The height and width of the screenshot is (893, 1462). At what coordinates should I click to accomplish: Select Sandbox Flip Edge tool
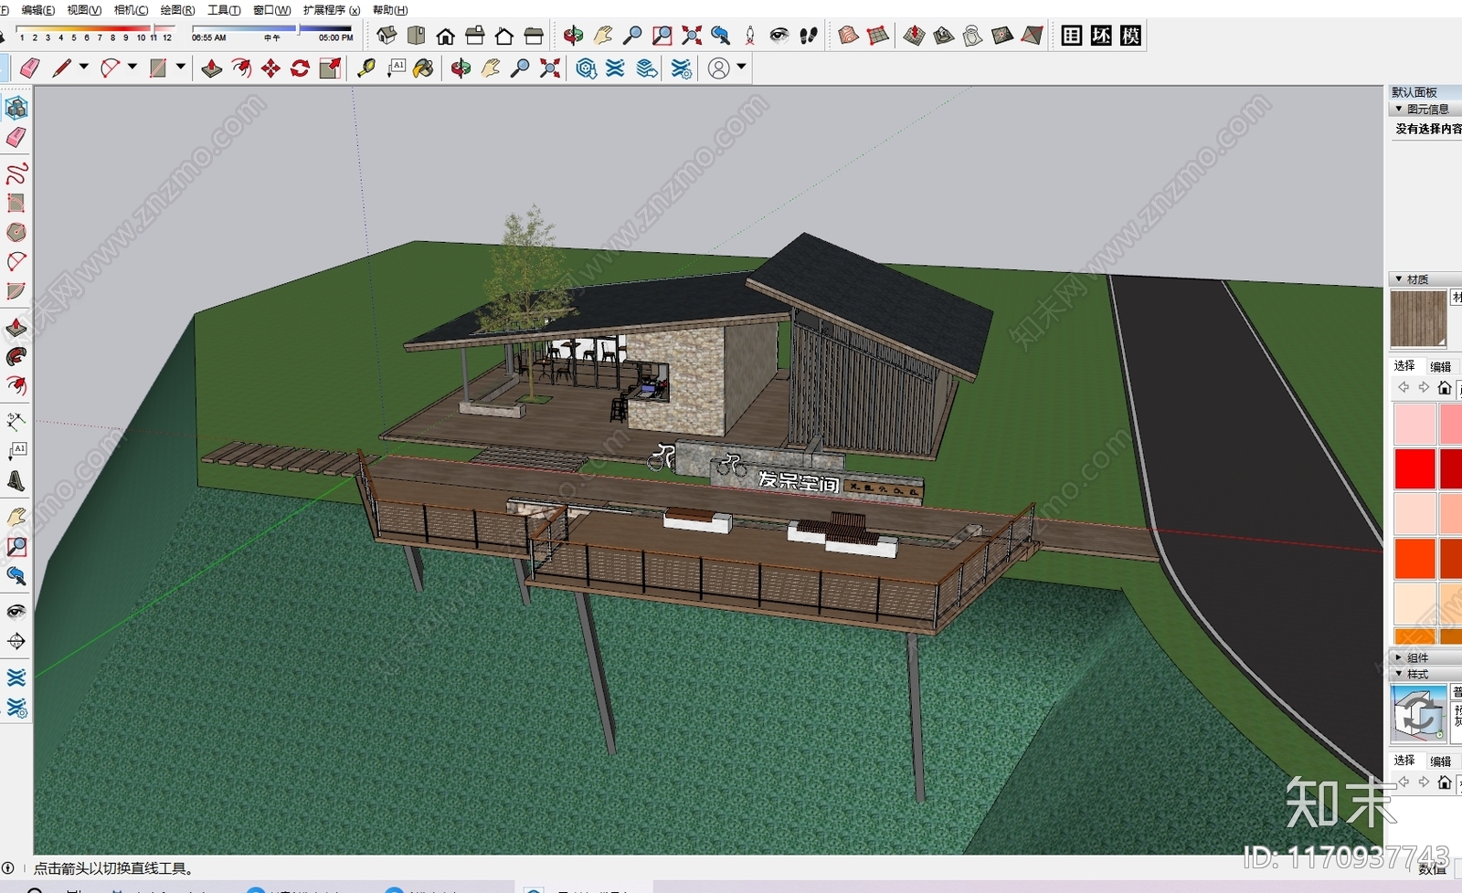pyautogui.click(x=1032, y=36)
